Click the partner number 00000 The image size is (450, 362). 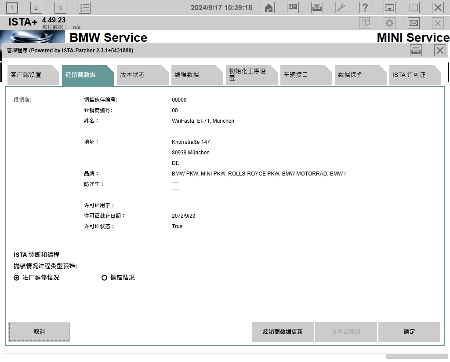[x=179, y=100]
